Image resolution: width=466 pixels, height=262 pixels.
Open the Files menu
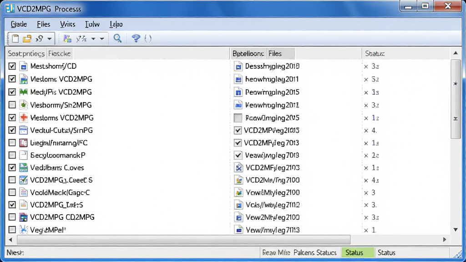coord(43,25)
